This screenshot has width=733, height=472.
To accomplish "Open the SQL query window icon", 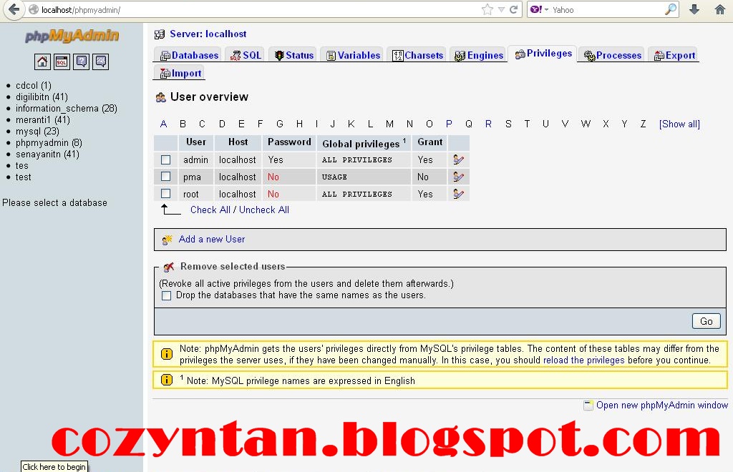I will pyautogui.click(x=62, y=62).
